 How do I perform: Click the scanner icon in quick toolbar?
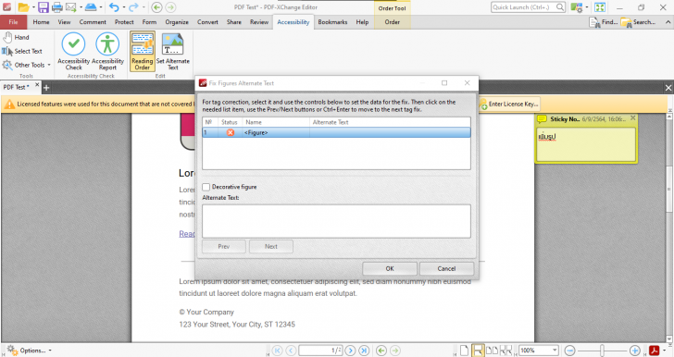(x=91, y=6)
